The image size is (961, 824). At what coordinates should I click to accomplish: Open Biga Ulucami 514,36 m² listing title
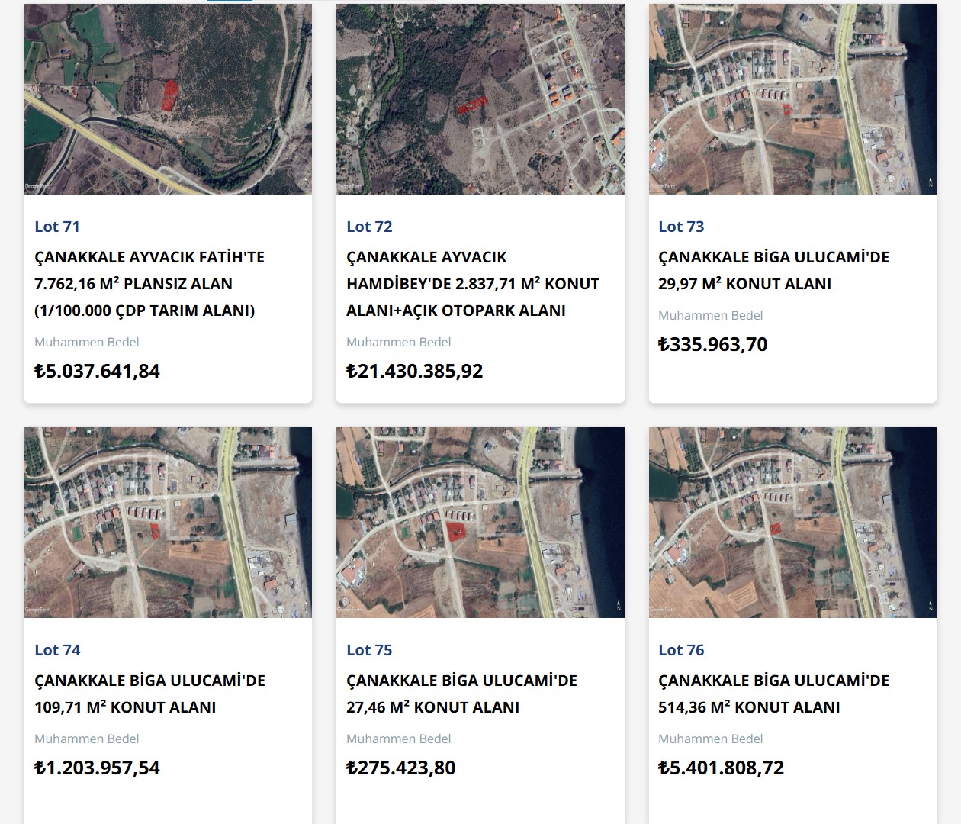[x=773, y=694]
